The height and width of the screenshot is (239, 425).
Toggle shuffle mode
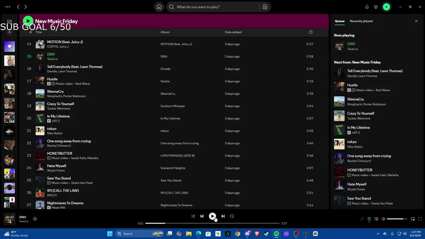[x=193, y=216]
